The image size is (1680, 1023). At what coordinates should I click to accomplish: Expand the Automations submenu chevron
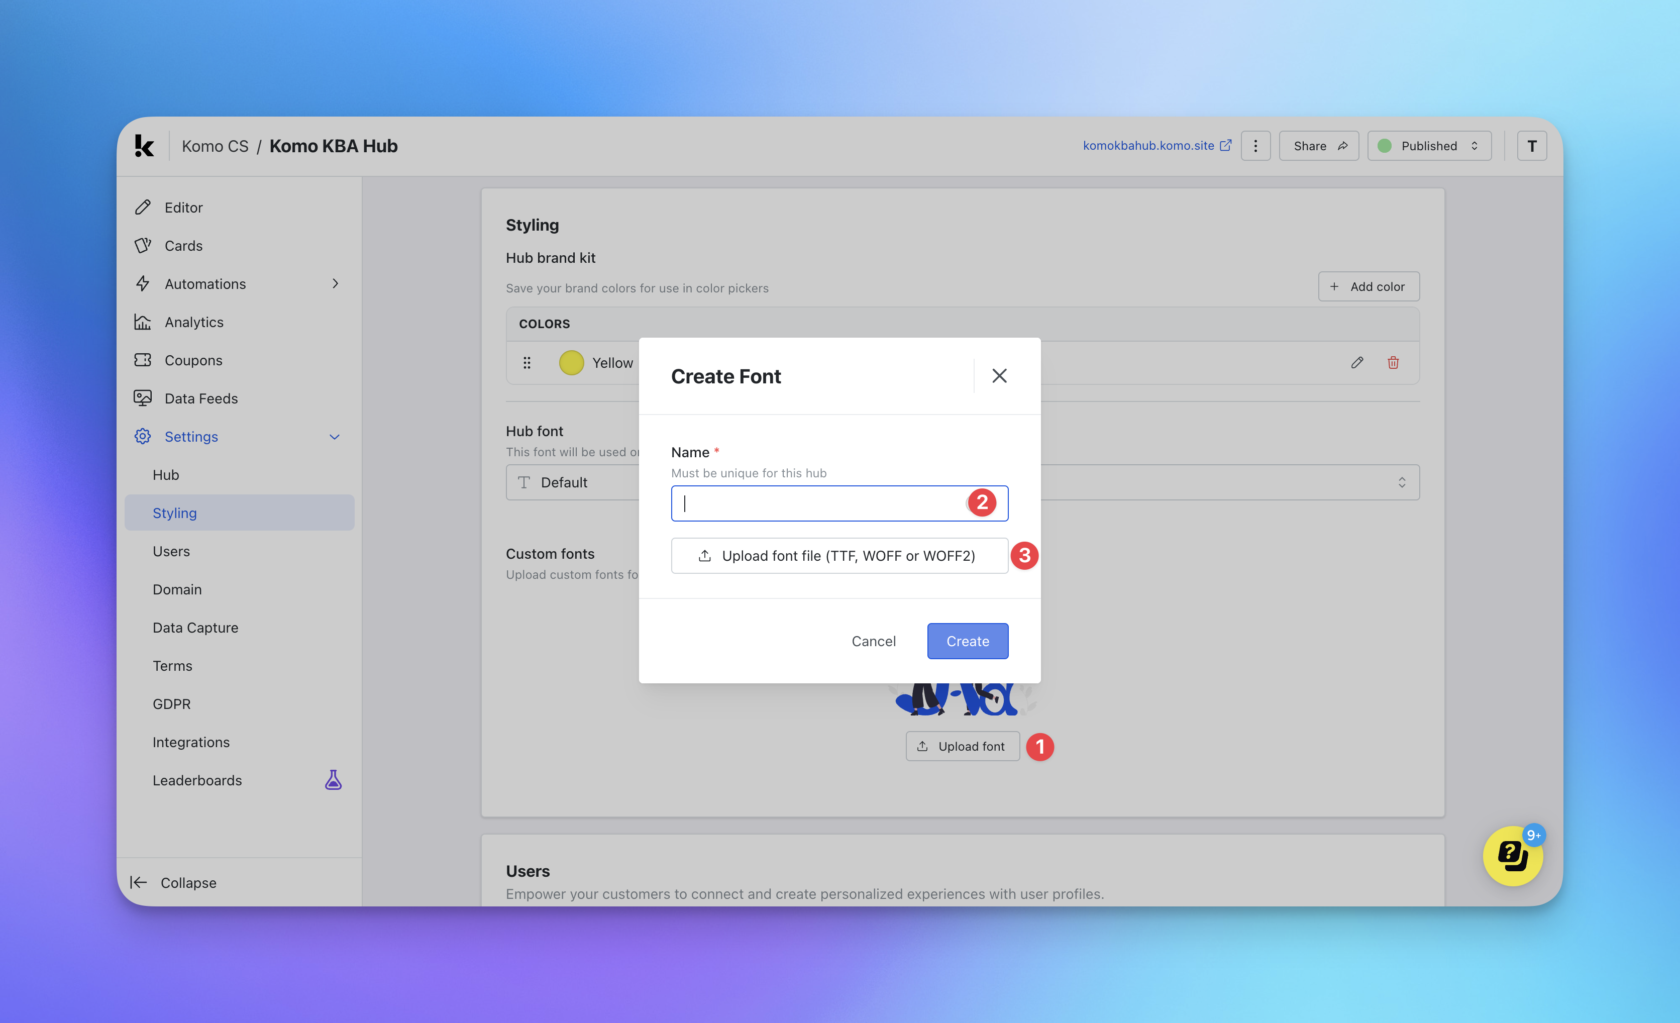pos(335,284)
